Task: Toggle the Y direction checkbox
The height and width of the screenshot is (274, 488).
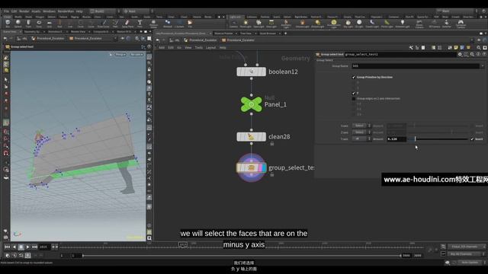Action: pos(354,93)
